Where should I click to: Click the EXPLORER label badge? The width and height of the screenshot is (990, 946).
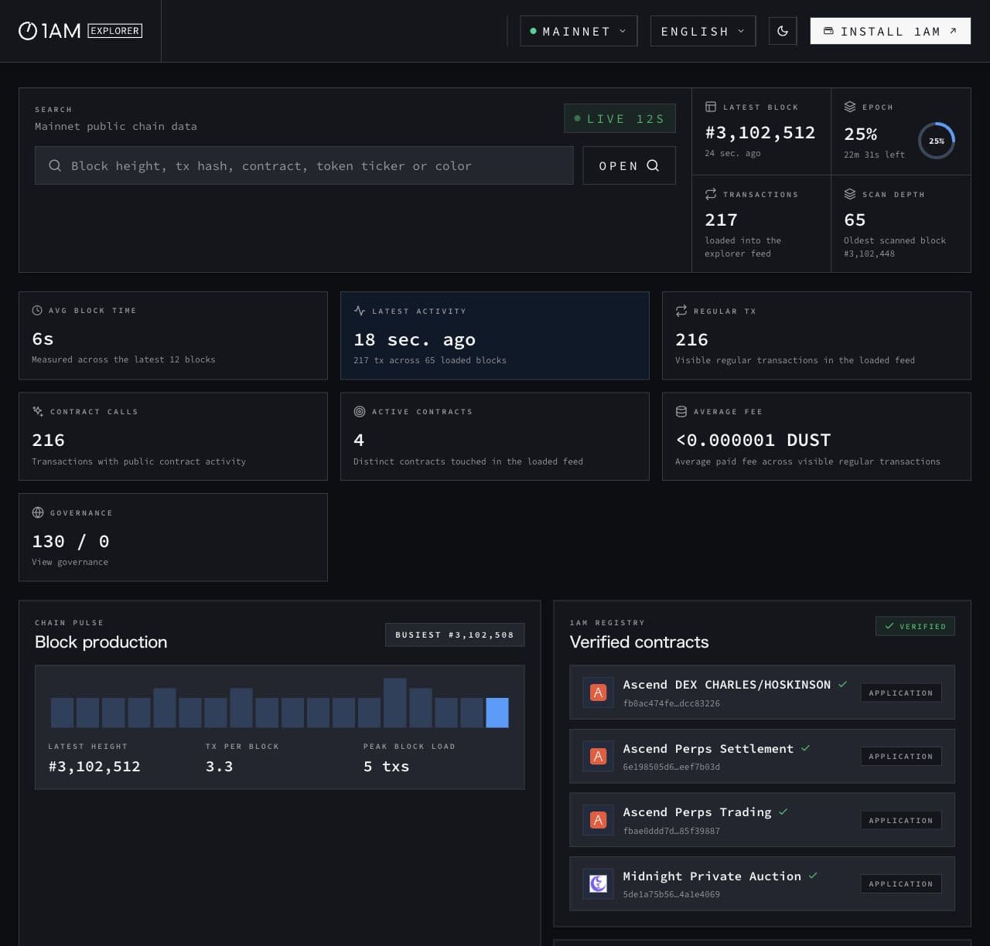point(115,31)
